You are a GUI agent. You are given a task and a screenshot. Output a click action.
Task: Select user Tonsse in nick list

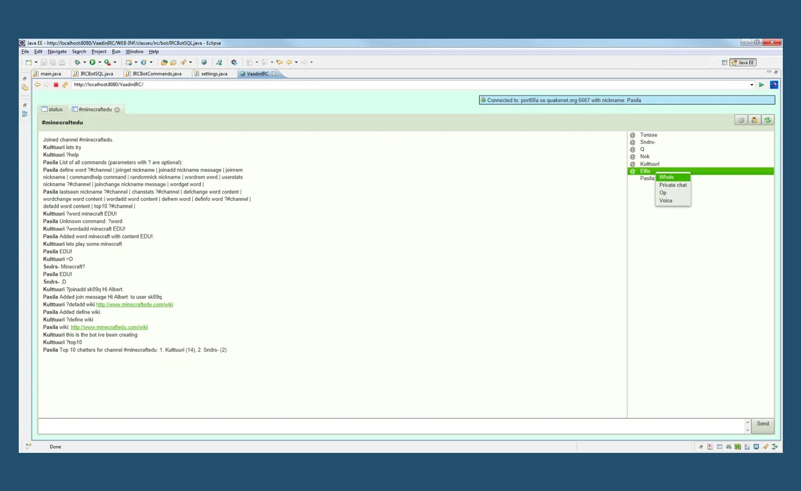point(649,135)
